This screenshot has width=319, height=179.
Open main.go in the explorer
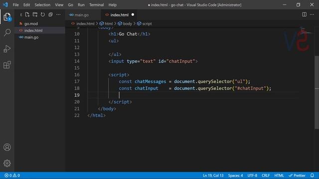31,37
